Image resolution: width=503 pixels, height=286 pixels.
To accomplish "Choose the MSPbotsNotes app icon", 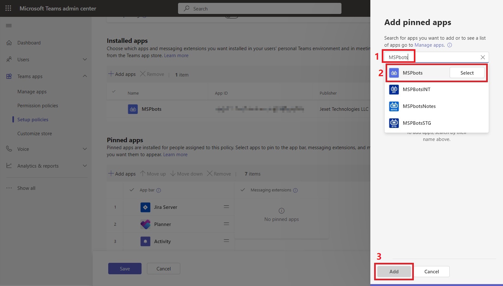I will (x=394, y=106).
